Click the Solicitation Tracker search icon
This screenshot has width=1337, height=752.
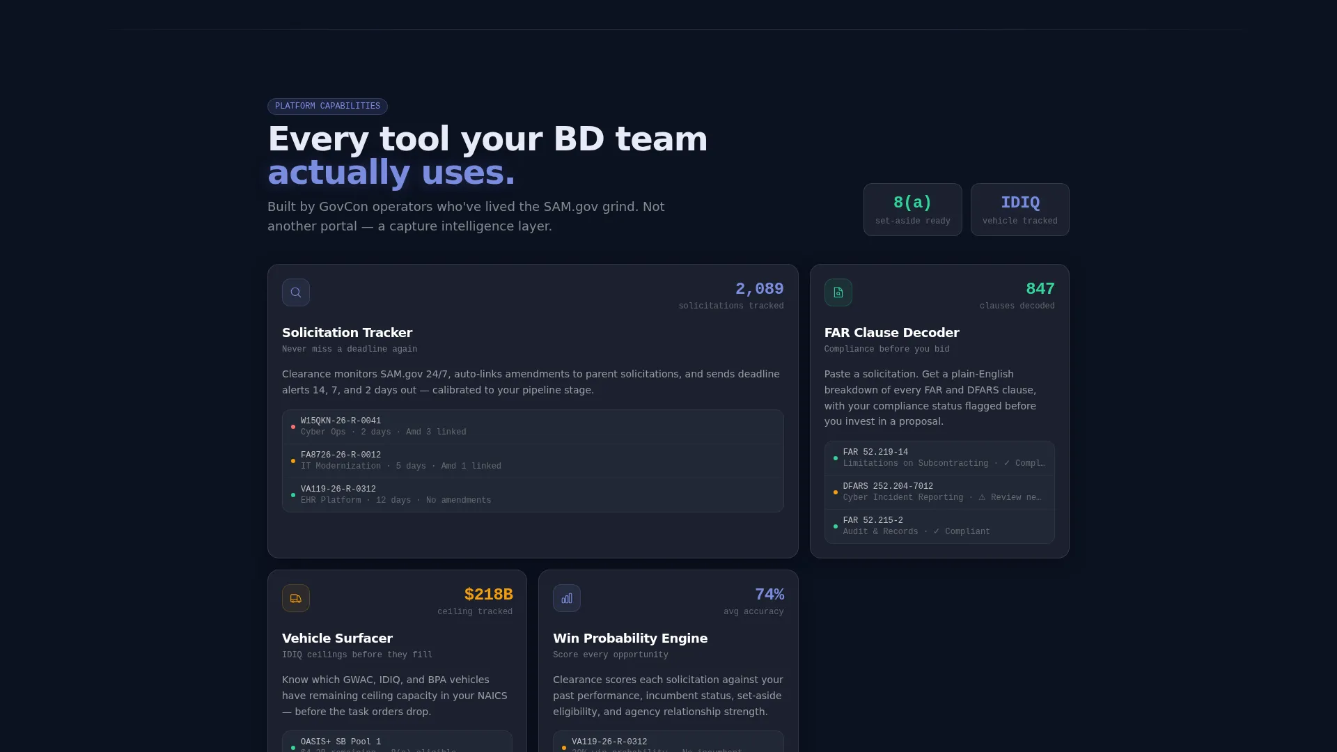(296, 292)
